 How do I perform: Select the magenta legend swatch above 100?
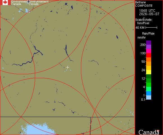click(149, 51)
